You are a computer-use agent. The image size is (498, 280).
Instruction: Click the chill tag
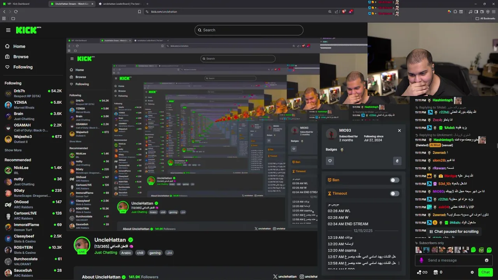[140, 253]
